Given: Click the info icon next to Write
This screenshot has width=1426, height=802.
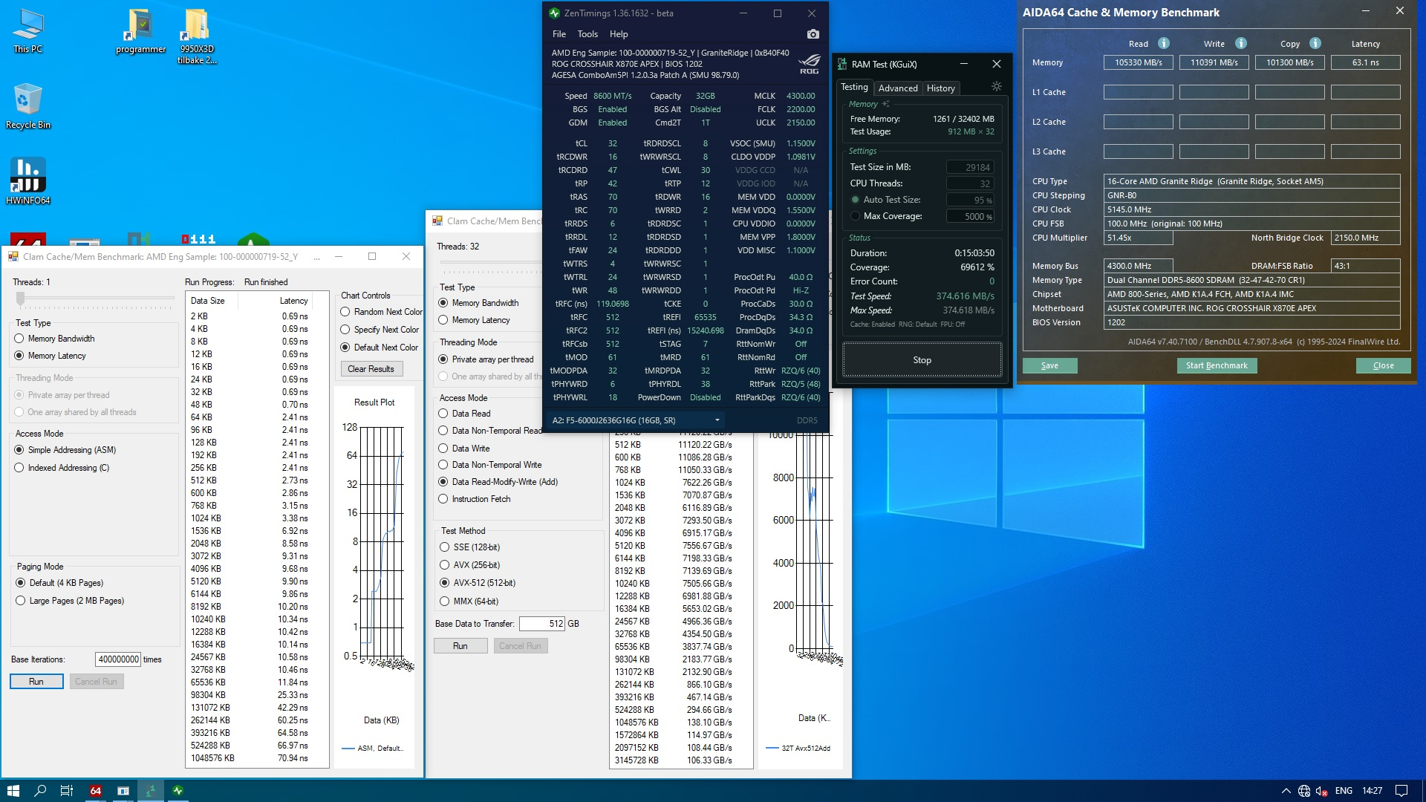Looking at the screenshot, I should tap(1240, 43).
